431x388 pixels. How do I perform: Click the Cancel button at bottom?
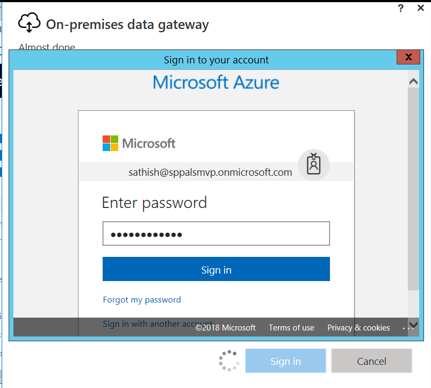point(372,361)
